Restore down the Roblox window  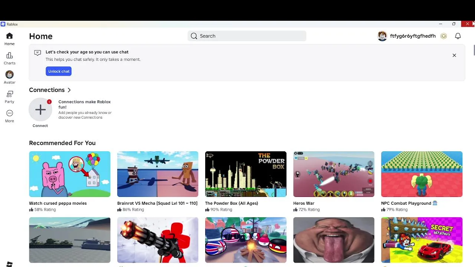click(454, 24)
